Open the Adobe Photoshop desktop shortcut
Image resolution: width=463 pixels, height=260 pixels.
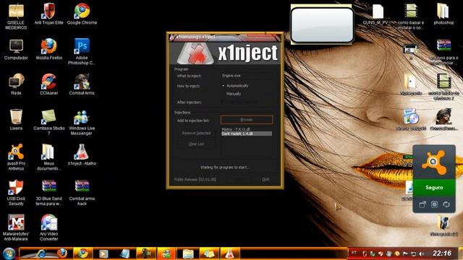coord(82,51)
